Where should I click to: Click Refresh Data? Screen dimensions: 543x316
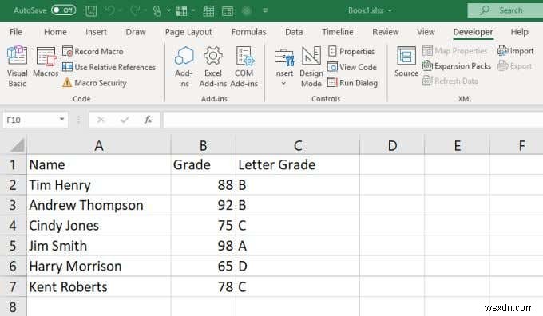[x=450, y=81]
